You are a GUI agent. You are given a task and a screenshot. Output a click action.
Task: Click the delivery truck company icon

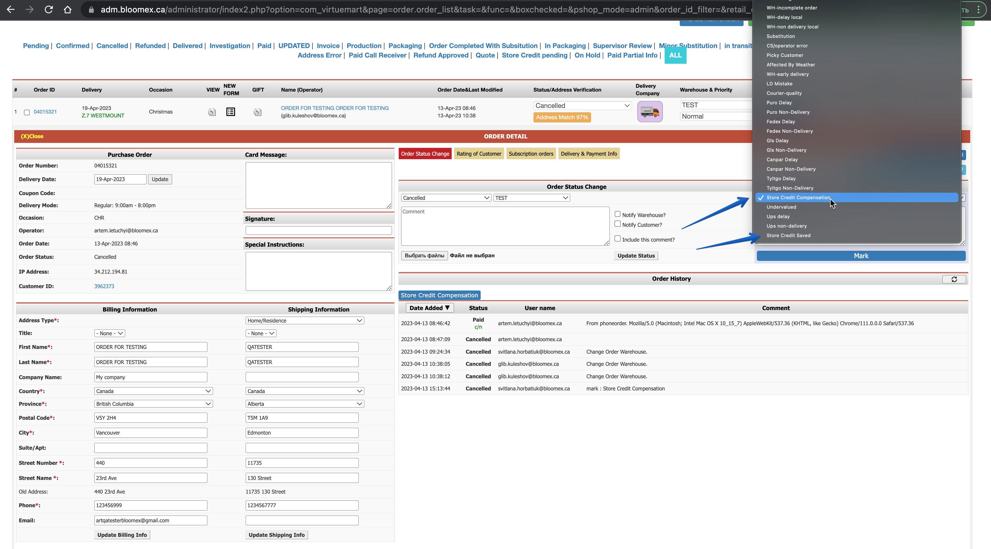pos(650,111)
